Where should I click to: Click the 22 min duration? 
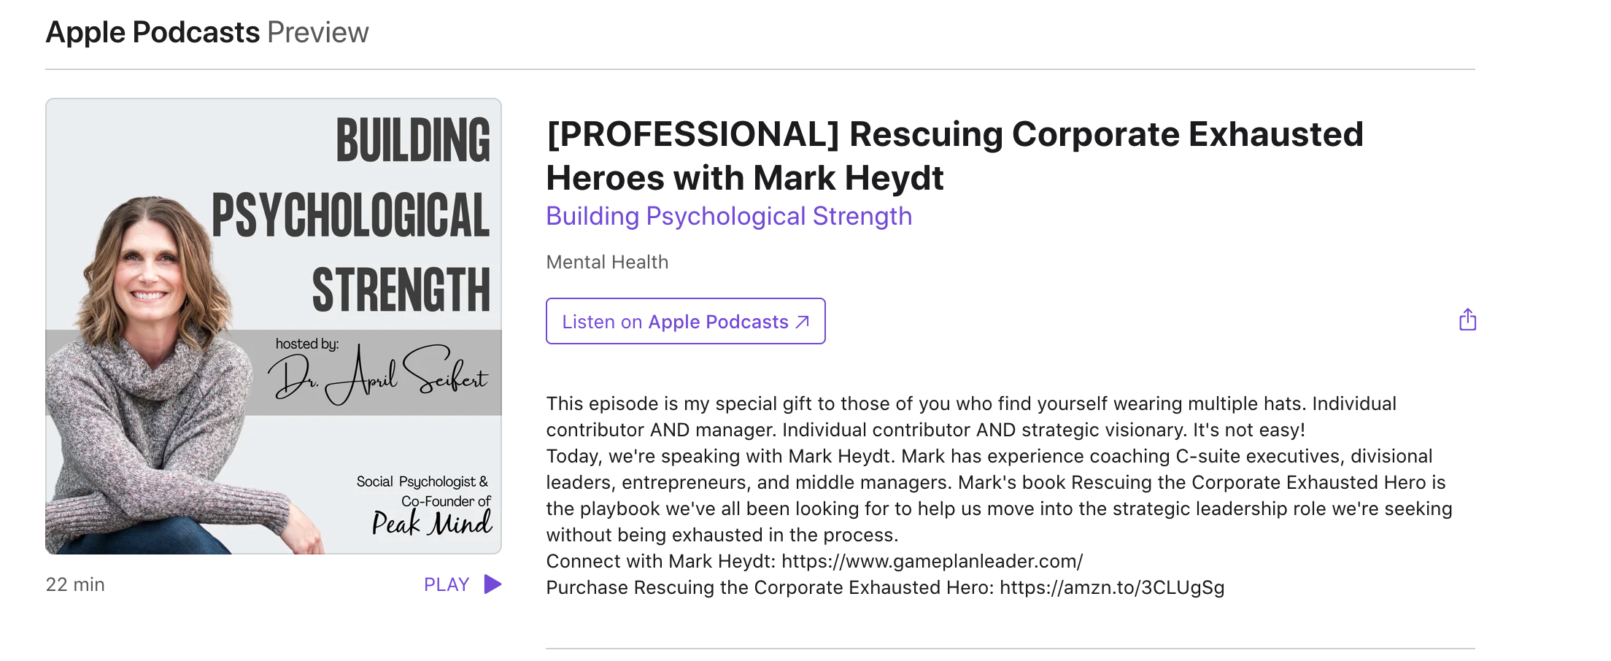[75, 584]
